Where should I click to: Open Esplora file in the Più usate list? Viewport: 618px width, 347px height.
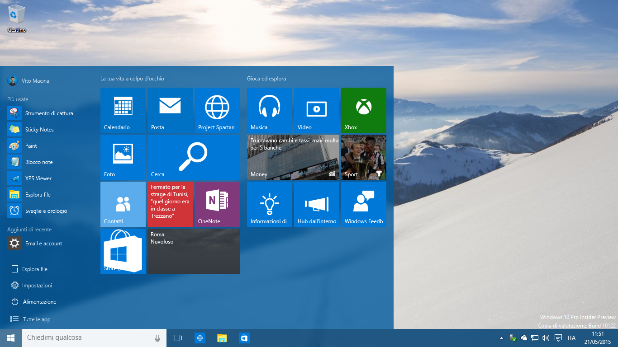pos(49,195)
